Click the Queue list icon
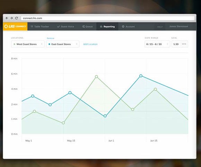 [x=84, y=26]
